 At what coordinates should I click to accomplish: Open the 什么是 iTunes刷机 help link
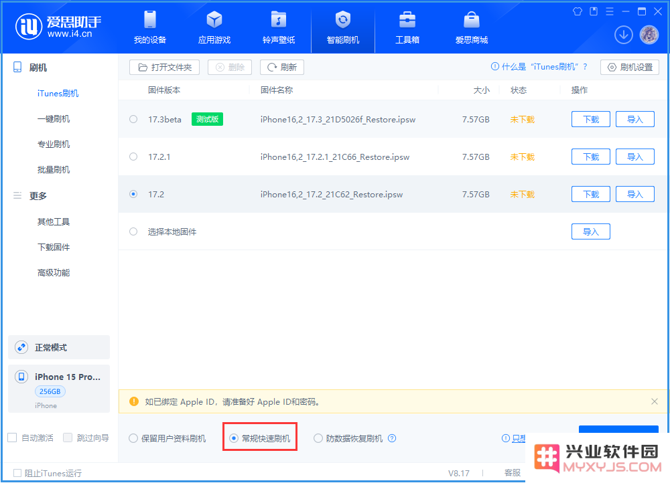539,66
